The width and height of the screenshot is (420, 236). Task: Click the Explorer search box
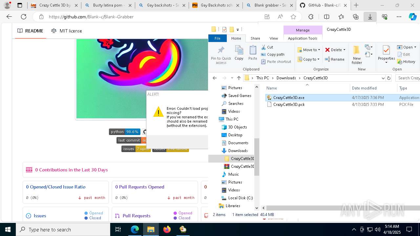(408, 78)
